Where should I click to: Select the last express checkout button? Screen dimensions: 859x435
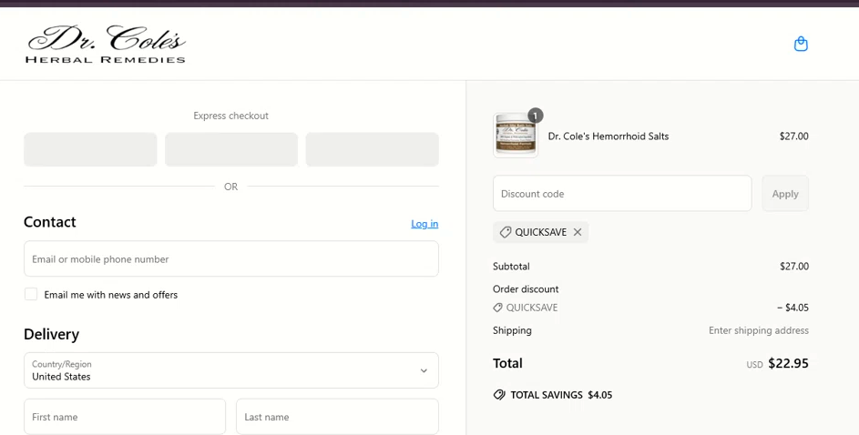click(372, 149)
